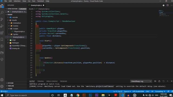Open the Explorer view in activity bar

click(x=2, y=6)
